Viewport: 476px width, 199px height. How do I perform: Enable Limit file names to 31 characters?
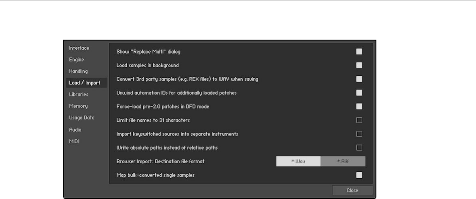point(359,120)
